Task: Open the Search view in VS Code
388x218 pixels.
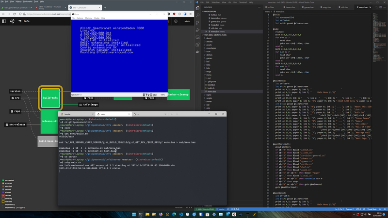Action: 198,16
